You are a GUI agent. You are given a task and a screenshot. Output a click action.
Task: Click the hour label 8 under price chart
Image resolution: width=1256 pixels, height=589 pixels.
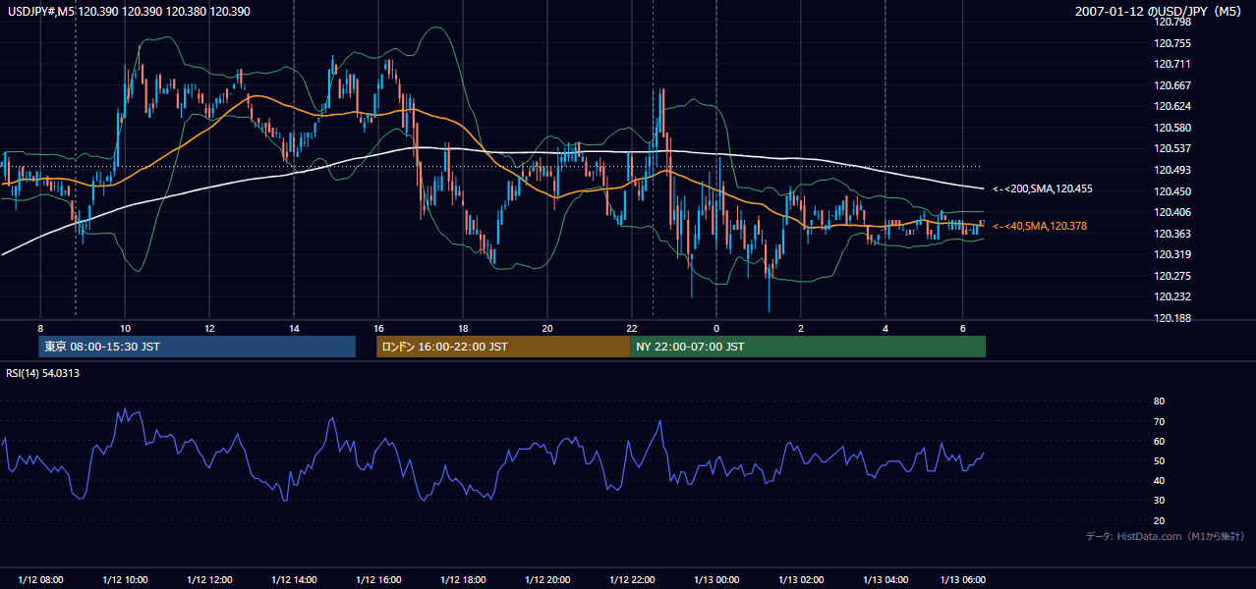pyautogui.click(x=40, y=328)
